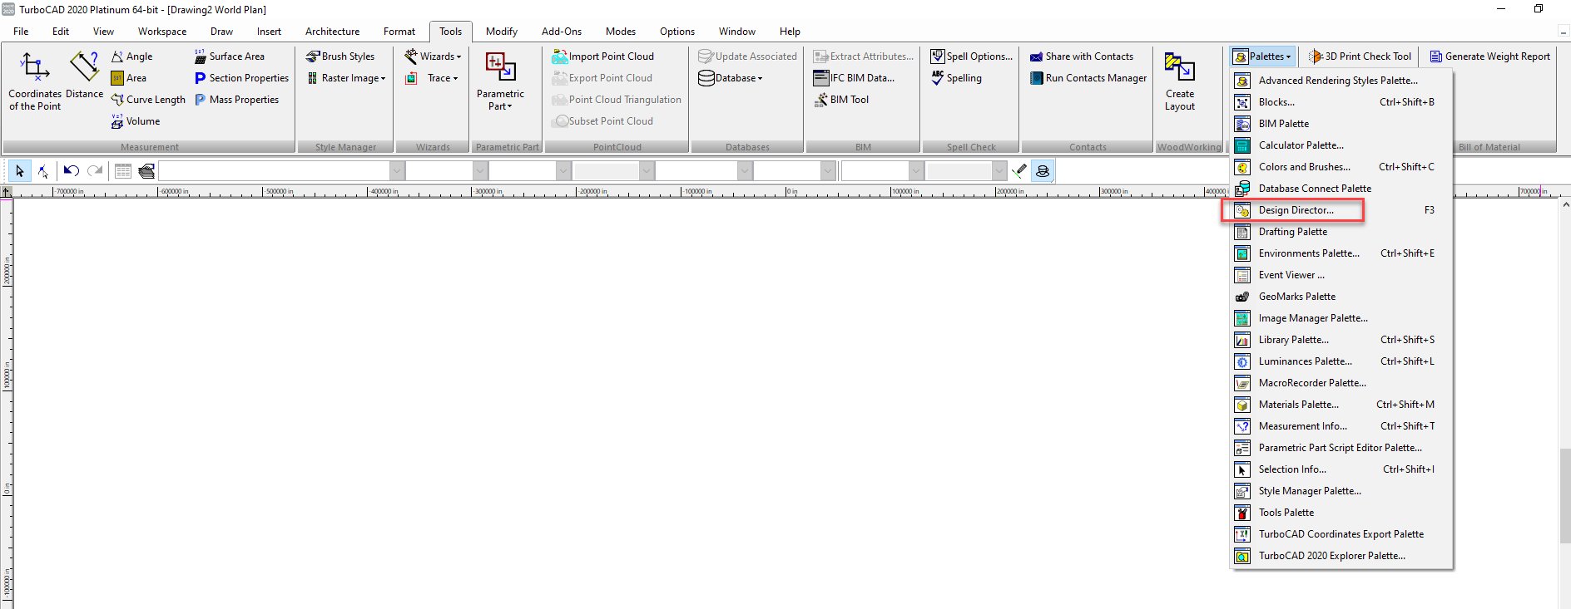Open TurboCAD 2020 Explorer Palette

(1341, 556)
